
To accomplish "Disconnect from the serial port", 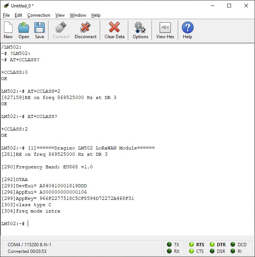I will tap(85, 30).
